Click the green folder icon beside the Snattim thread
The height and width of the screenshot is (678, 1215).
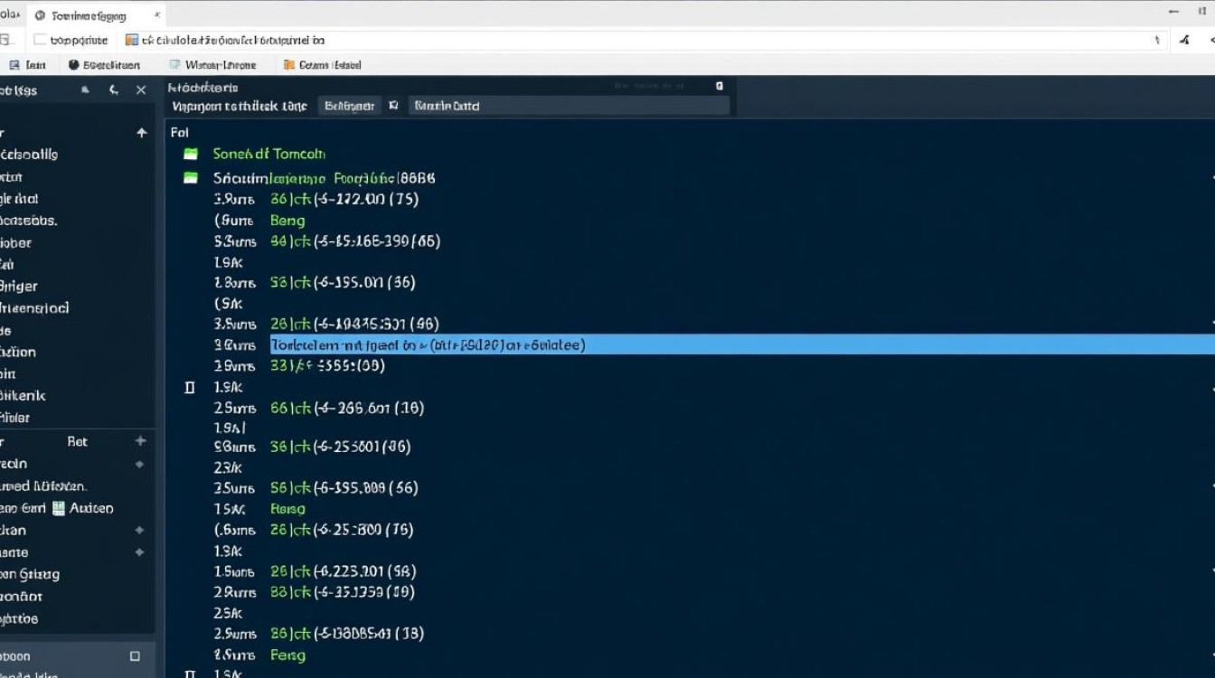click(190, 178)
